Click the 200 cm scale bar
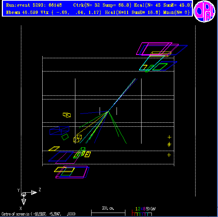Image resolution: width=218 pixels, height=217 pixels. click(108, 211)
